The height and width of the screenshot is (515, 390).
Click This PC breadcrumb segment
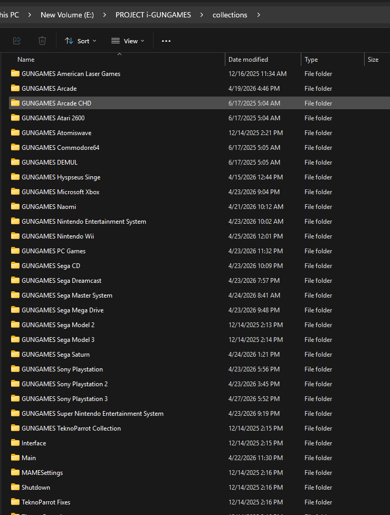pos(9,15)
